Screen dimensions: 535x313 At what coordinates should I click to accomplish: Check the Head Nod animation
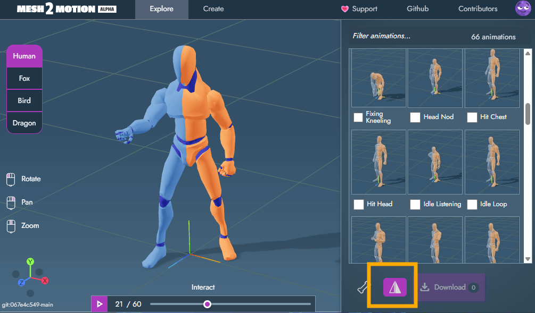pos(415,117)
